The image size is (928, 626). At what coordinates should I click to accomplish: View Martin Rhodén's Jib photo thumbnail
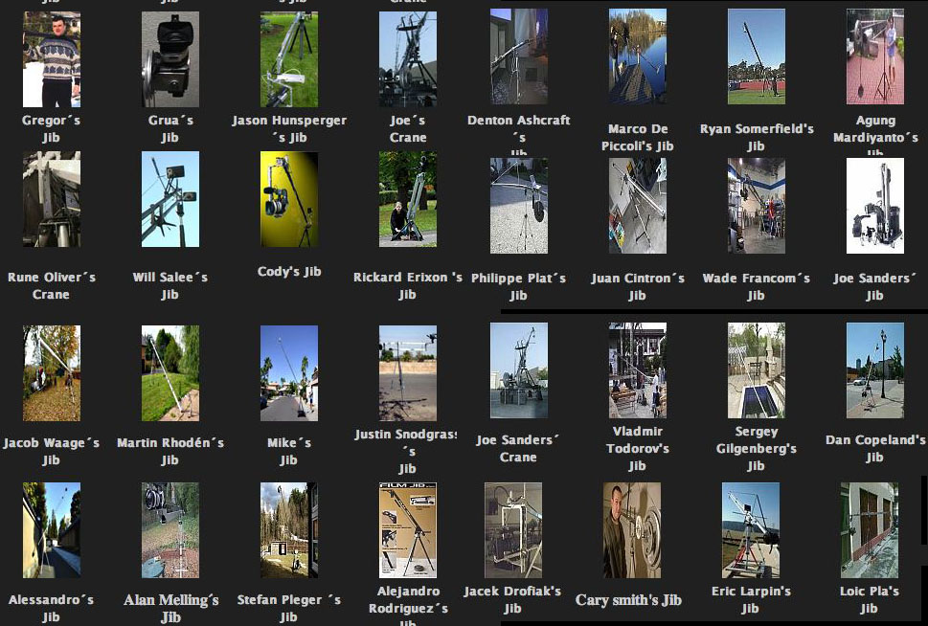click(x=170, y=373)
